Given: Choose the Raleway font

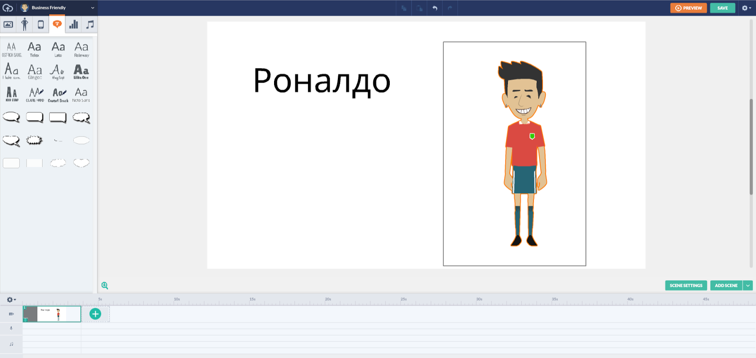Looking at the screenshot, I should coord(81,50).
